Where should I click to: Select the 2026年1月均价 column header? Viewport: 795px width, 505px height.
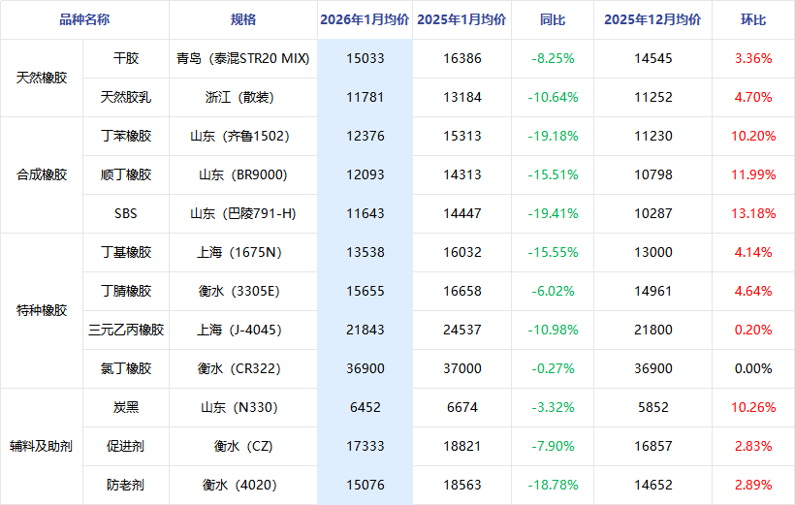pos(365,19)
